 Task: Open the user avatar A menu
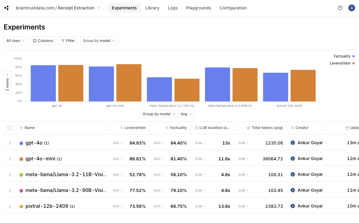351,8
